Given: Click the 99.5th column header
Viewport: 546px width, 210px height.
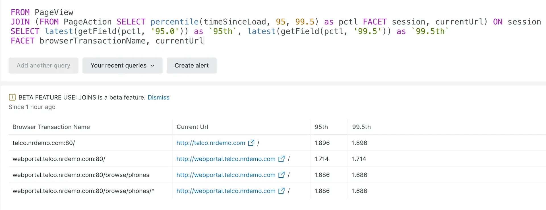Looking at the screenshot, I should pyautogui.click(x=361, y=127).
